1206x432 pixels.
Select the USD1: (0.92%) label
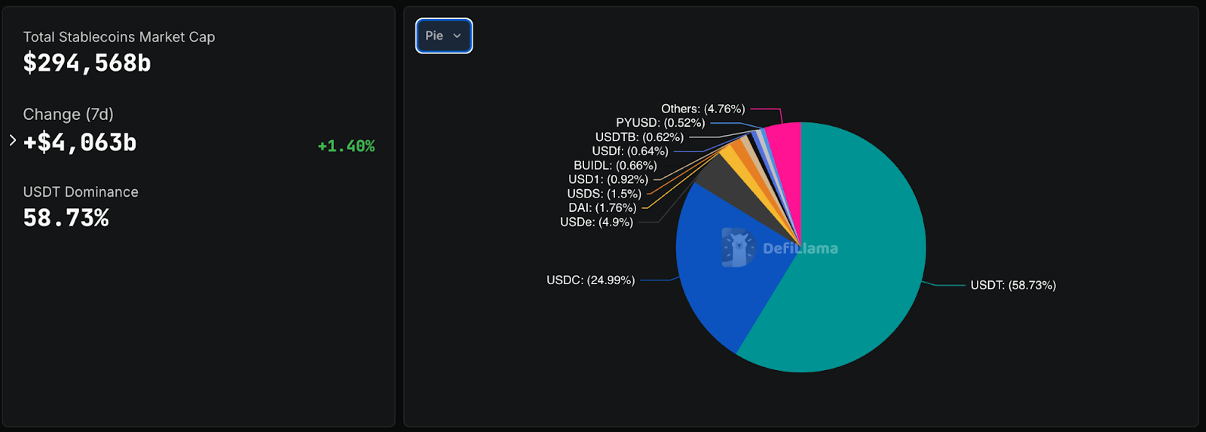point(608,179)
